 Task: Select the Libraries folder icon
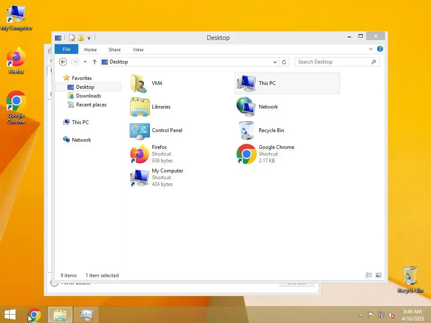click(140, 107)
